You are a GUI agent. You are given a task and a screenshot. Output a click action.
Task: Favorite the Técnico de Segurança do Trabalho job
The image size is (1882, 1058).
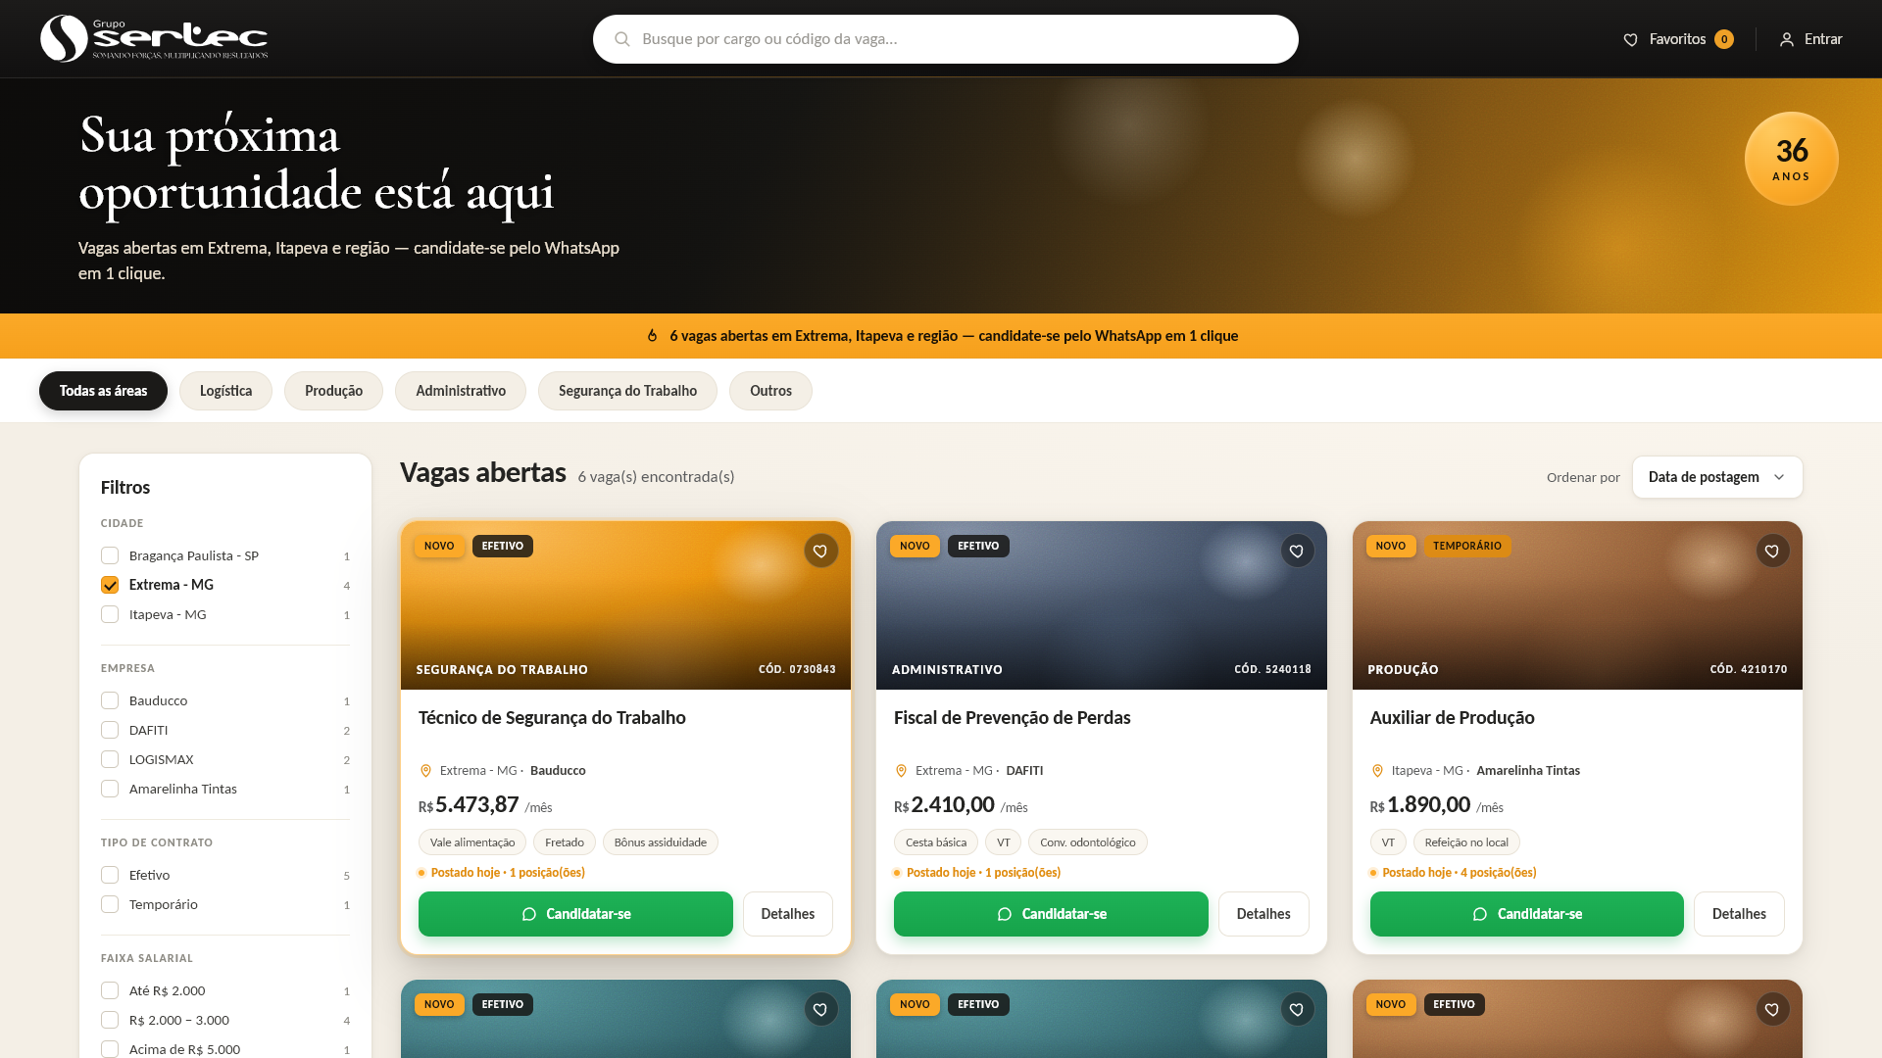[x=820, y=551]
